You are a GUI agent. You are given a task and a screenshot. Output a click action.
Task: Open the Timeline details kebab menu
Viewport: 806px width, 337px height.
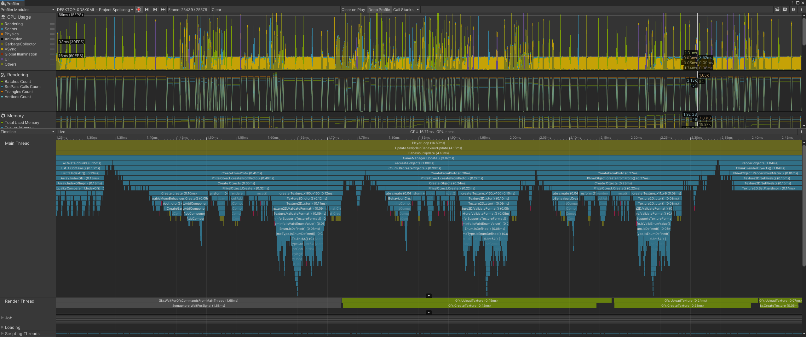pyautogui.click(x=802, y=132)
